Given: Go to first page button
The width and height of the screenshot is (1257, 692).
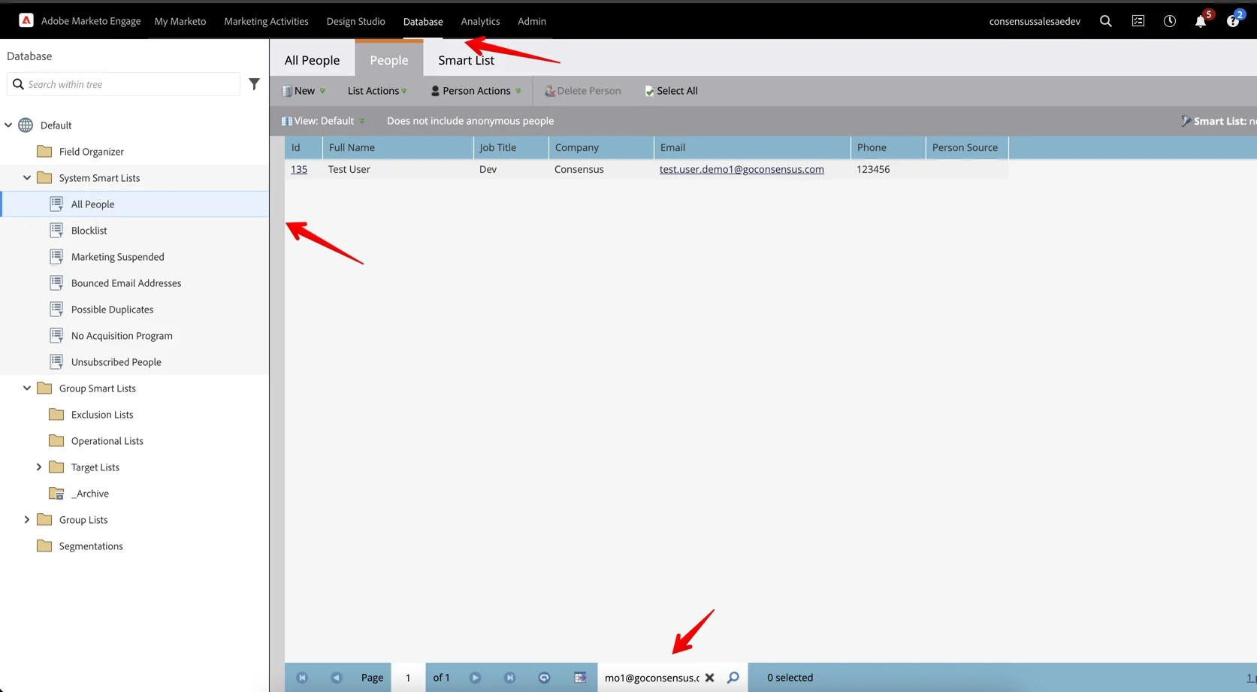Looking at the screenshot, I should 302,678.
